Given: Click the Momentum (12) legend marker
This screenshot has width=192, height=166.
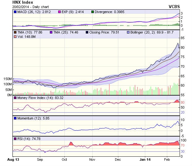Looking at the screenshot, I should coord(15,118).
